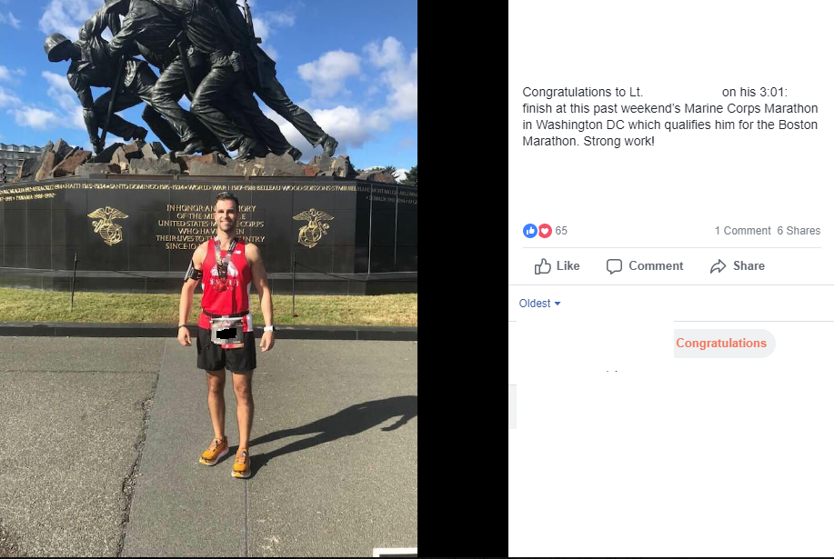834x559 pixels.
Task: Open the Oldest comment sort dropdown
Action: click(x=540, y=304)
